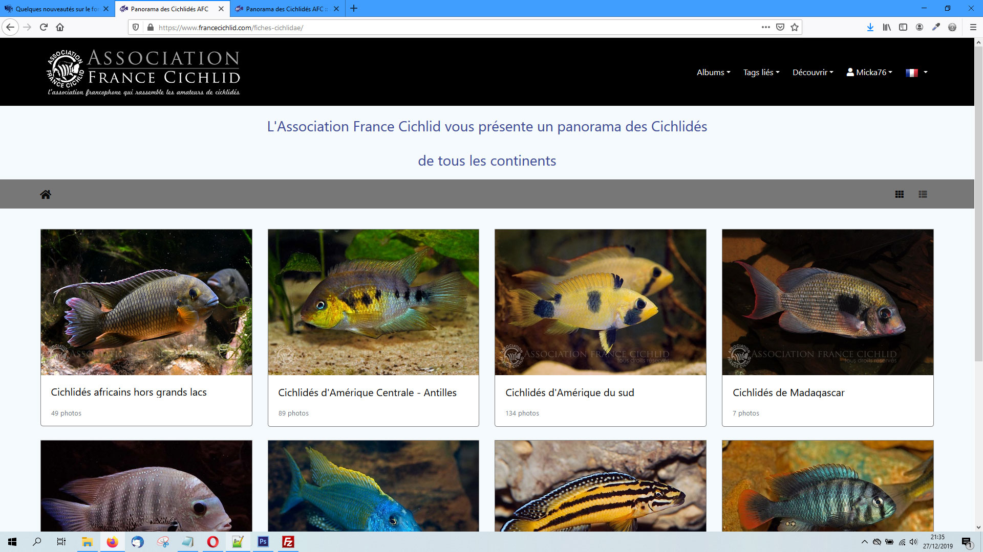Save page to Pocket icon
This screenshot has height=552, width=983.
[x=780, y=27]
